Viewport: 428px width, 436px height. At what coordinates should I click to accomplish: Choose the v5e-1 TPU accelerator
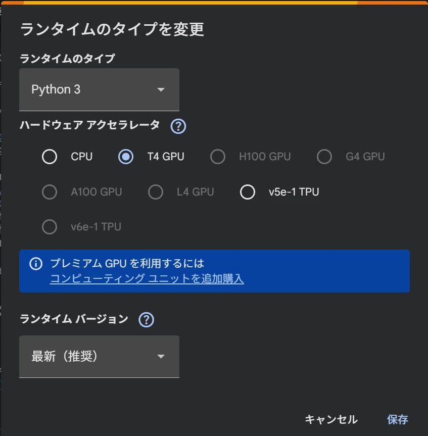(248, 192)
